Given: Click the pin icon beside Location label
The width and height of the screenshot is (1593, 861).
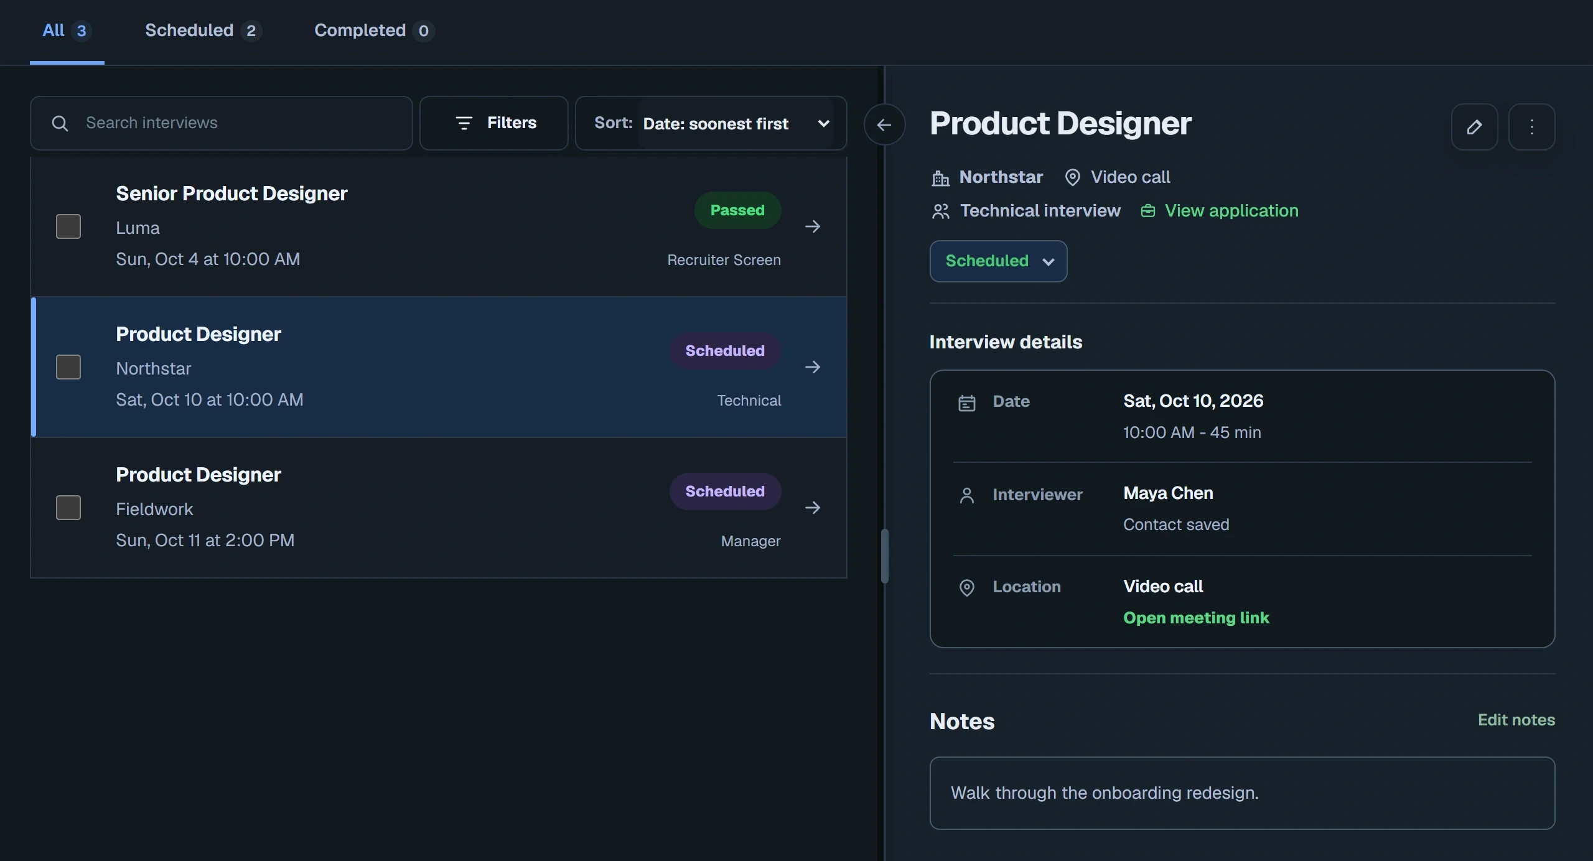Looking at the screenshot, I should click(966, 587).
